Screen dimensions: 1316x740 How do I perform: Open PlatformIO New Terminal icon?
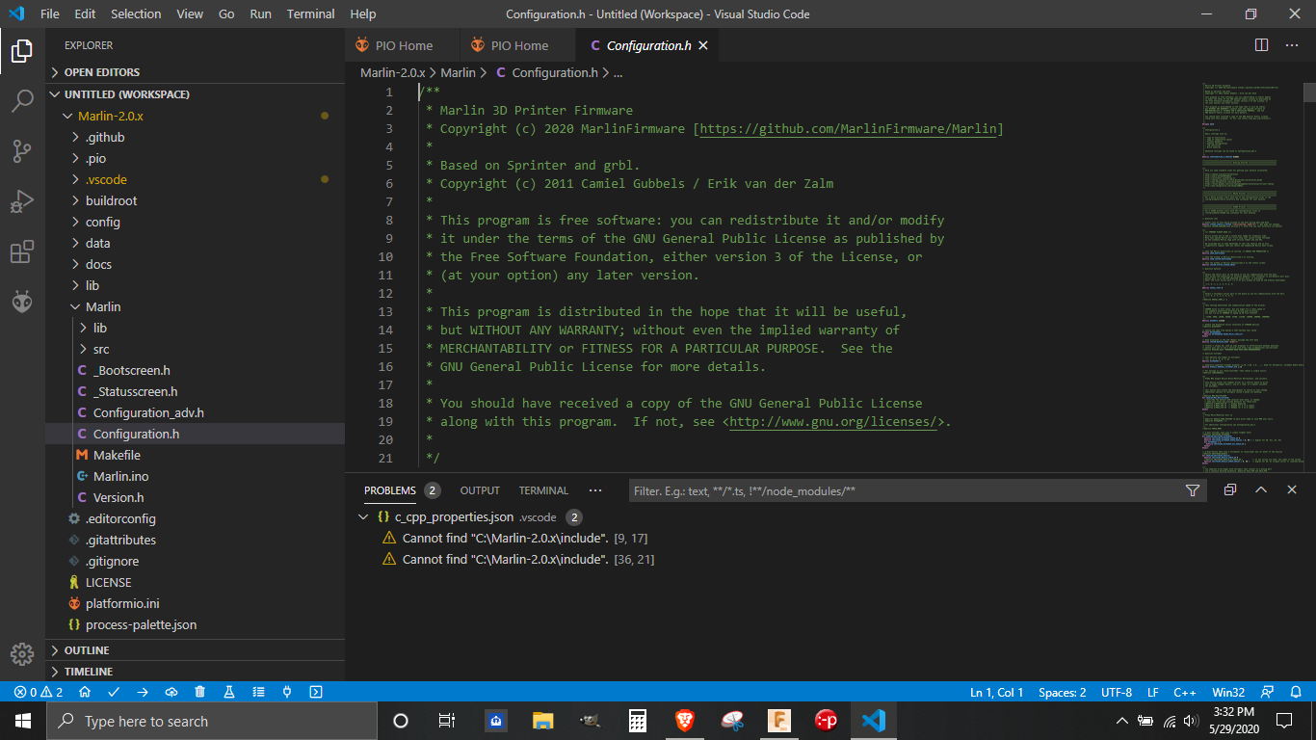(x=316, y=692)
